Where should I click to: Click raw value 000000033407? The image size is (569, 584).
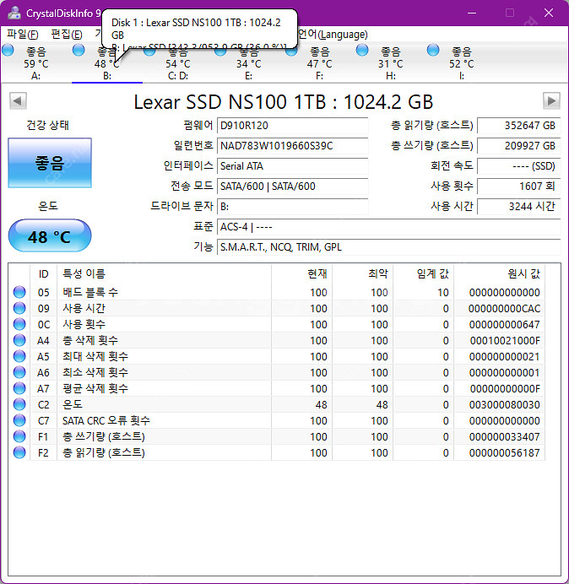tap(505, 436)
